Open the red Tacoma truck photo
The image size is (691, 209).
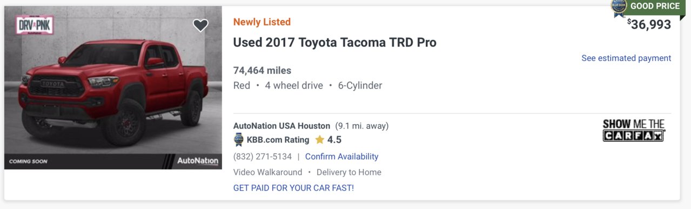click(x=113, y=87)
